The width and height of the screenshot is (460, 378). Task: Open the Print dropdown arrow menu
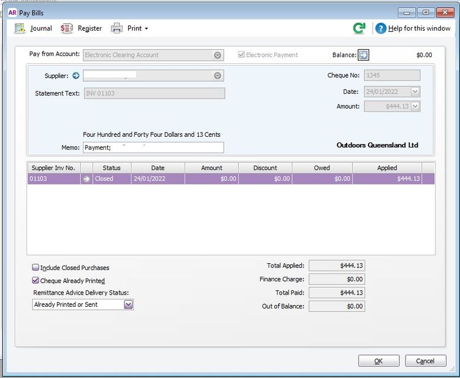[146, 29]
